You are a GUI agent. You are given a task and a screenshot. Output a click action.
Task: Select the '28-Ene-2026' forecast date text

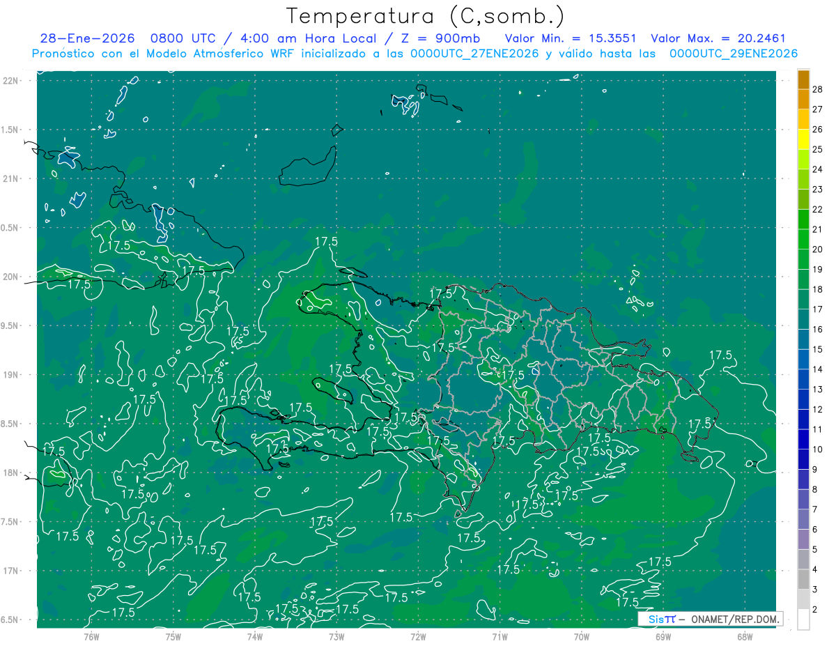[x=86, y=39]
